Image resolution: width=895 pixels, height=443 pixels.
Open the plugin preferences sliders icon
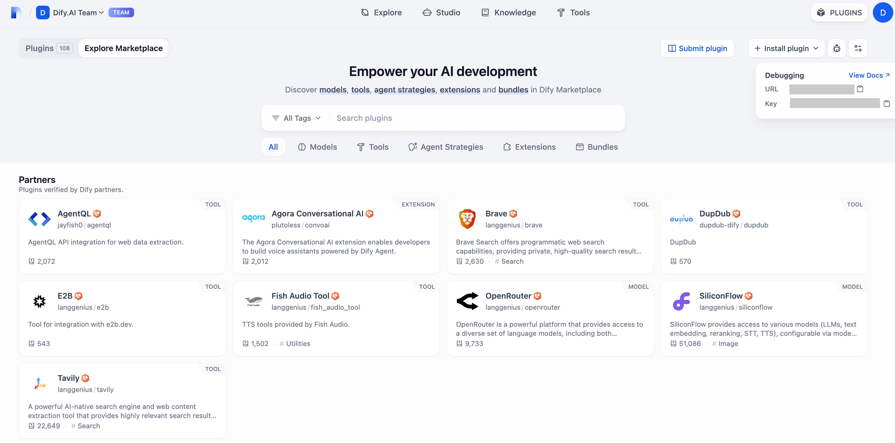858,48
